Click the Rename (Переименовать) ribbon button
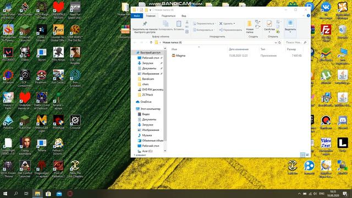 (230, 30)
